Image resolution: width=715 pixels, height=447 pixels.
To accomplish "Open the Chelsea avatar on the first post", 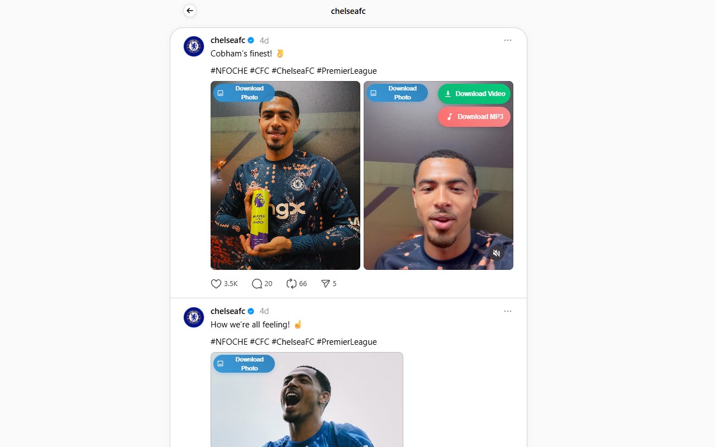I will click(x=194, y=46).
